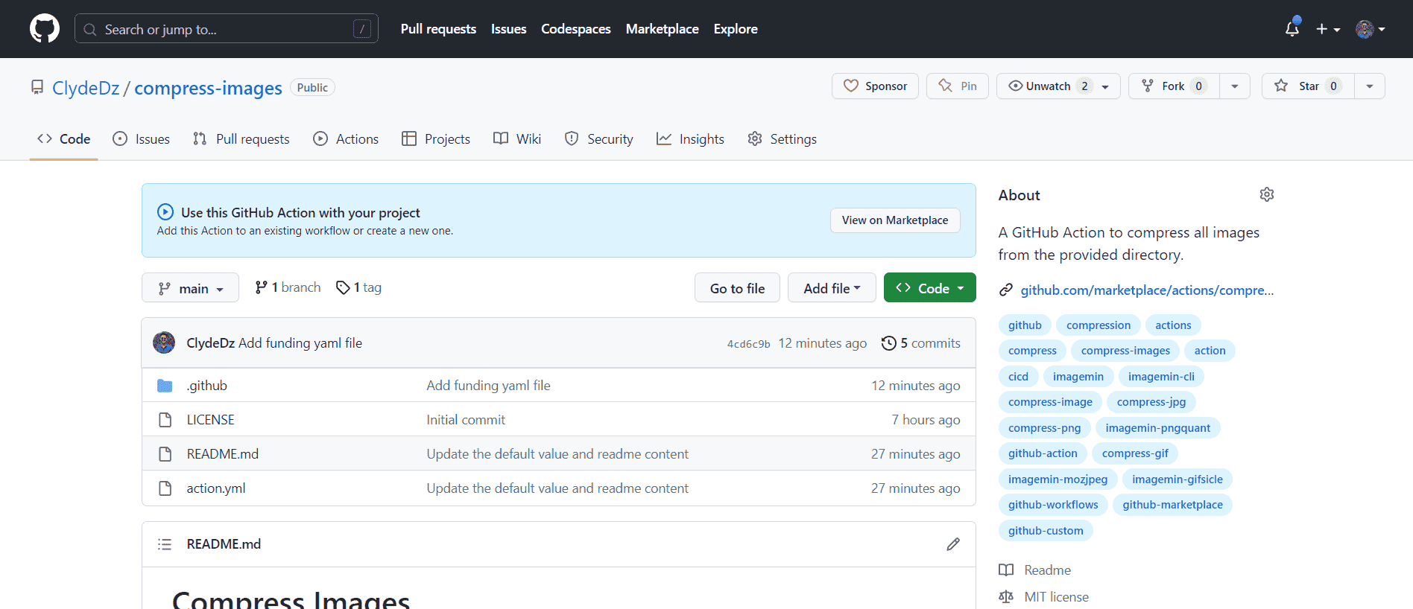The image size is (1413, 609).
Task: Open Issues in top navigation bar
Action: (x=508, y=29)
